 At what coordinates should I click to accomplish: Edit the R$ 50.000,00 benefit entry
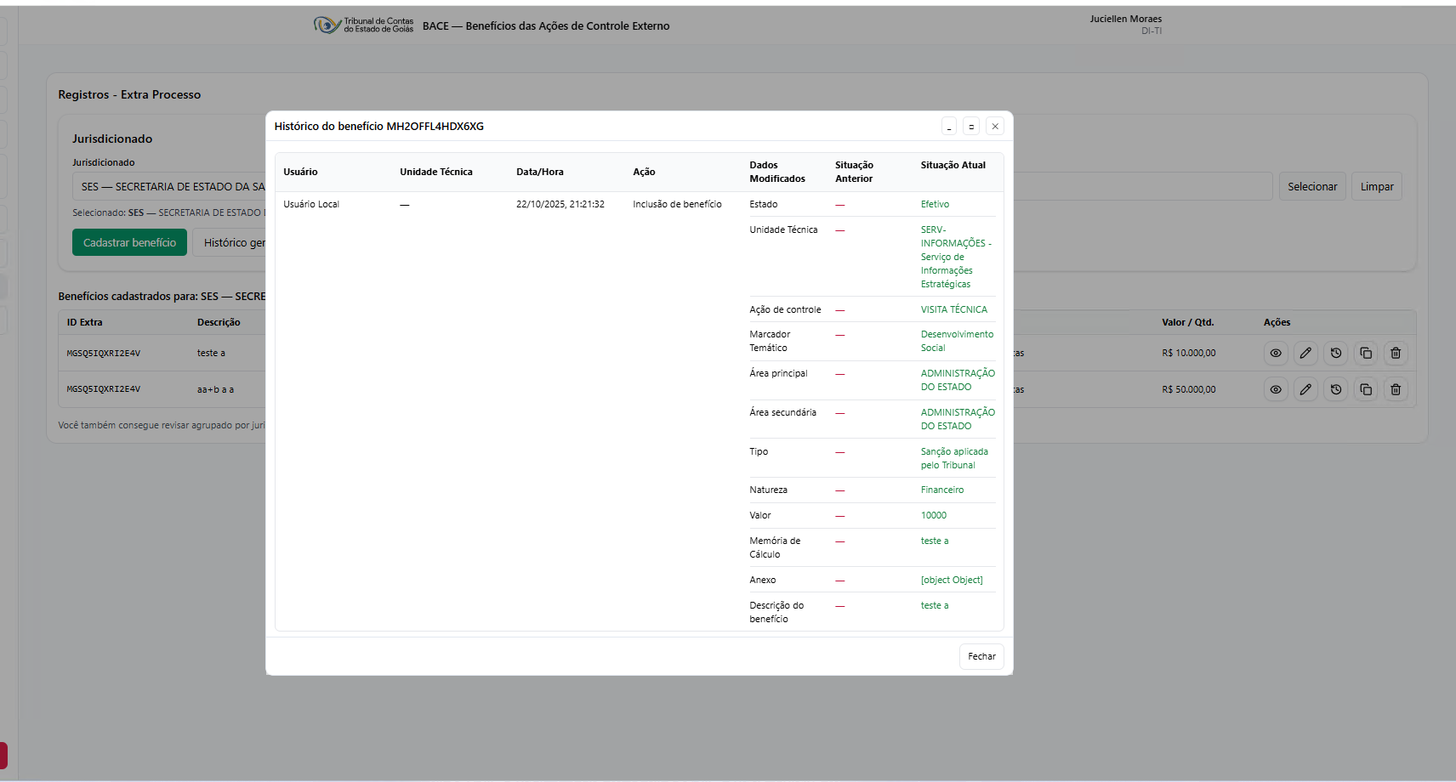(x=1305, y=389)
